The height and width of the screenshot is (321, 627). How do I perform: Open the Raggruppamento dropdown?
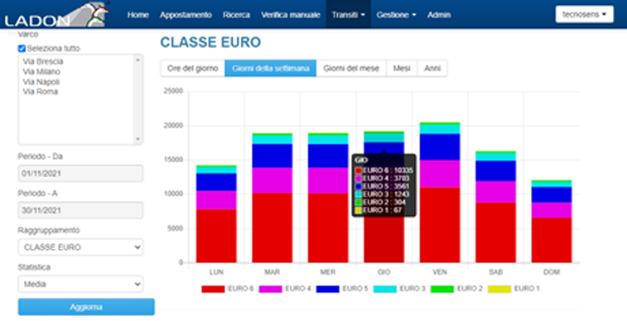[80, 247]
